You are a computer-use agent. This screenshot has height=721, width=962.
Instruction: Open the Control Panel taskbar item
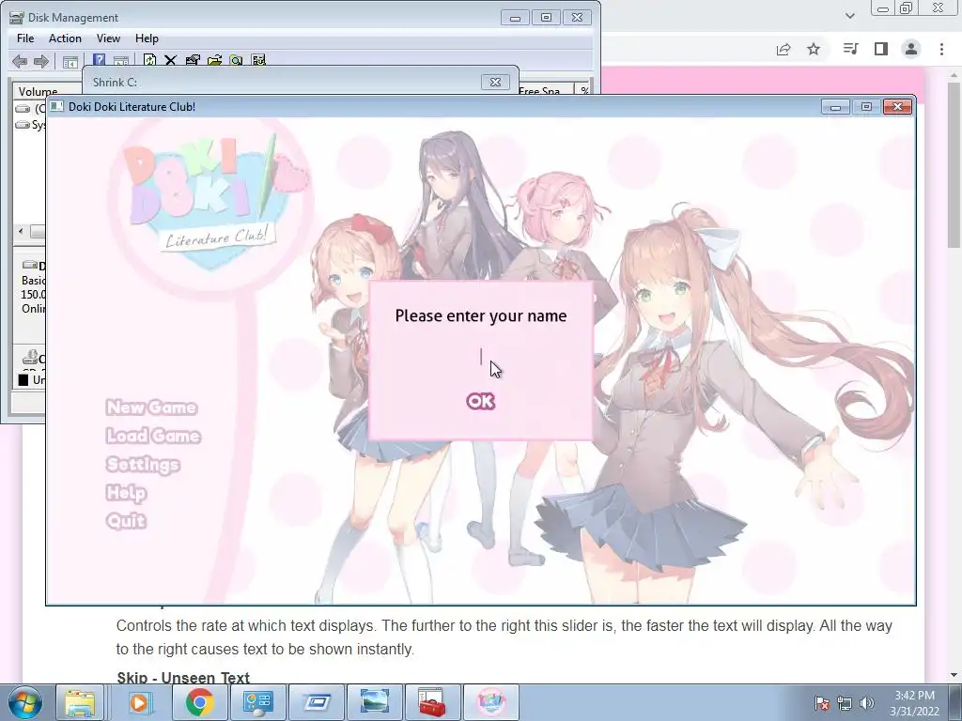(x=257, y=702)
